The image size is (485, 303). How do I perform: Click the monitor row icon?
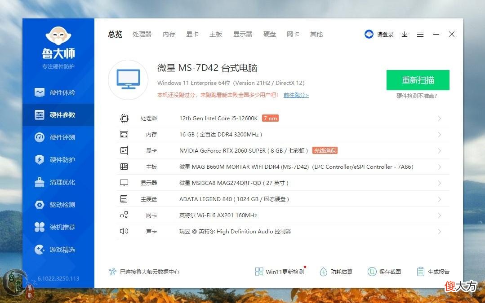click(124, 183)
